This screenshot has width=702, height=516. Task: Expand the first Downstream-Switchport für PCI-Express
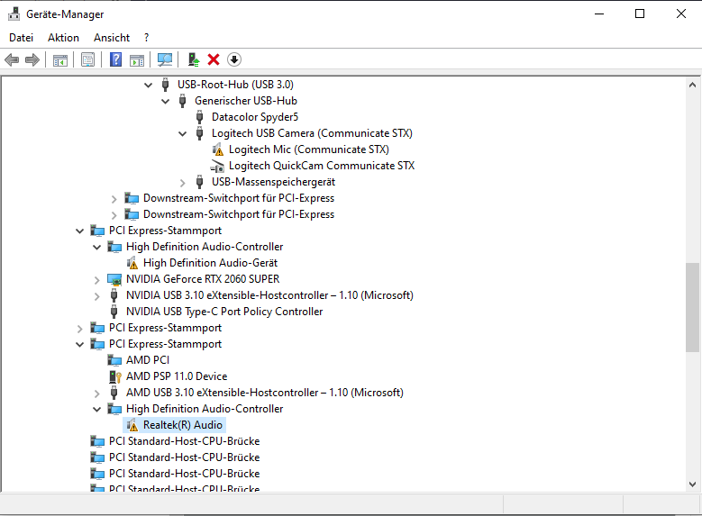pyautogui.click(x=114, y=199)
